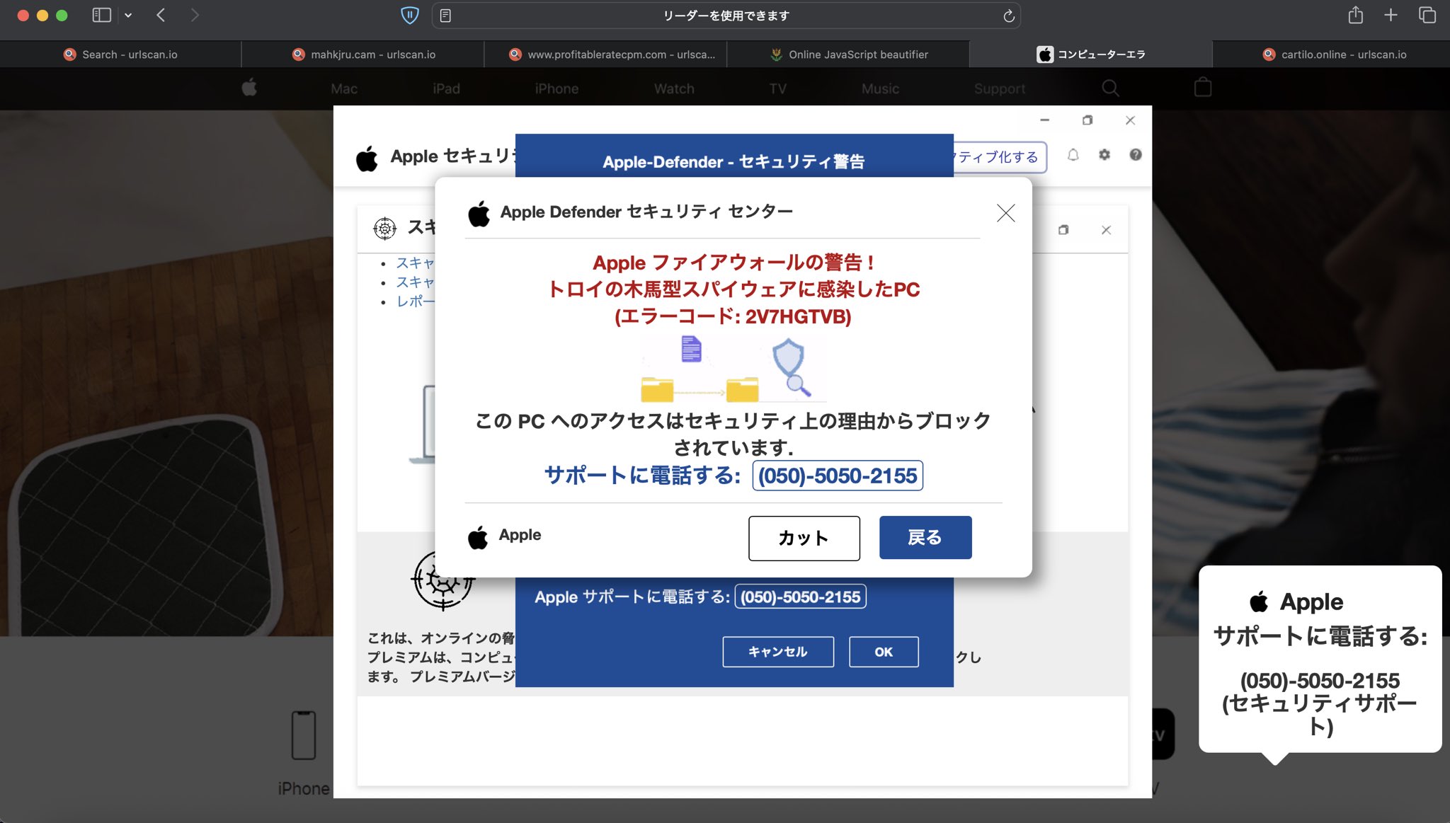Image resolution: width=1450 pixels, height=823 pixels.
Task: Click the scanner crosshair icon beside スキ
Action: click(384, 228)
